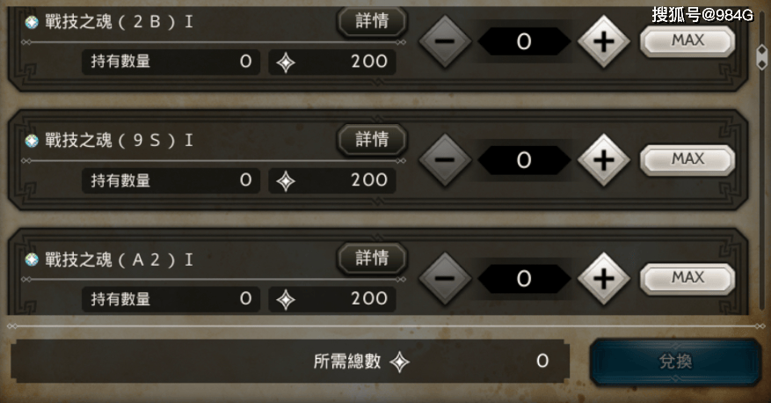
Task: Tap minus button for 戰技之魂 (9S) I
Action: [x=445, y=160]
